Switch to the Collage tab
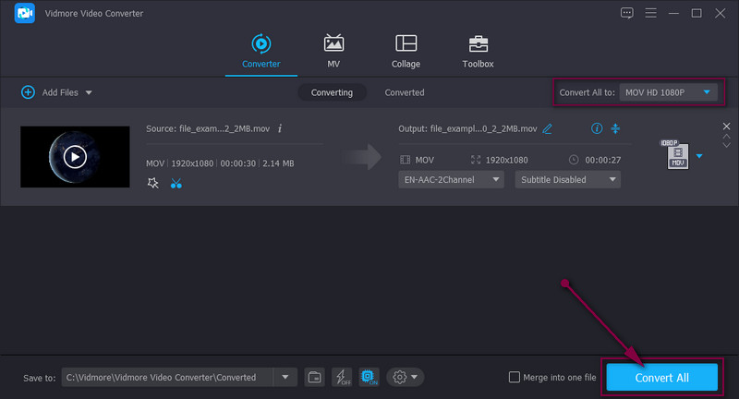This screenshot has height=399, width=739. pos(406,52)
